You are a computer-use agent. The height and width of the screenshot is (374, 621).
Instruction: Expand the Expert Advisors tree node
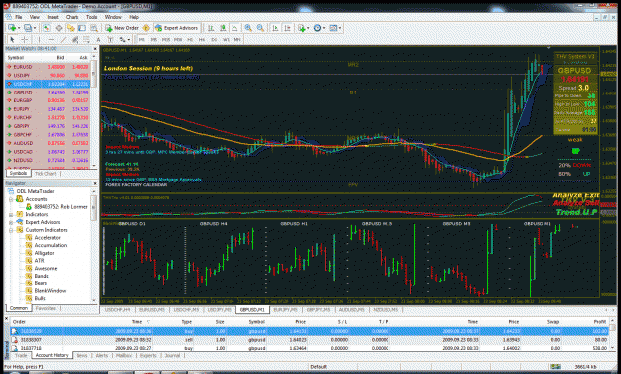pyautogui.click(x=11, y=222)
